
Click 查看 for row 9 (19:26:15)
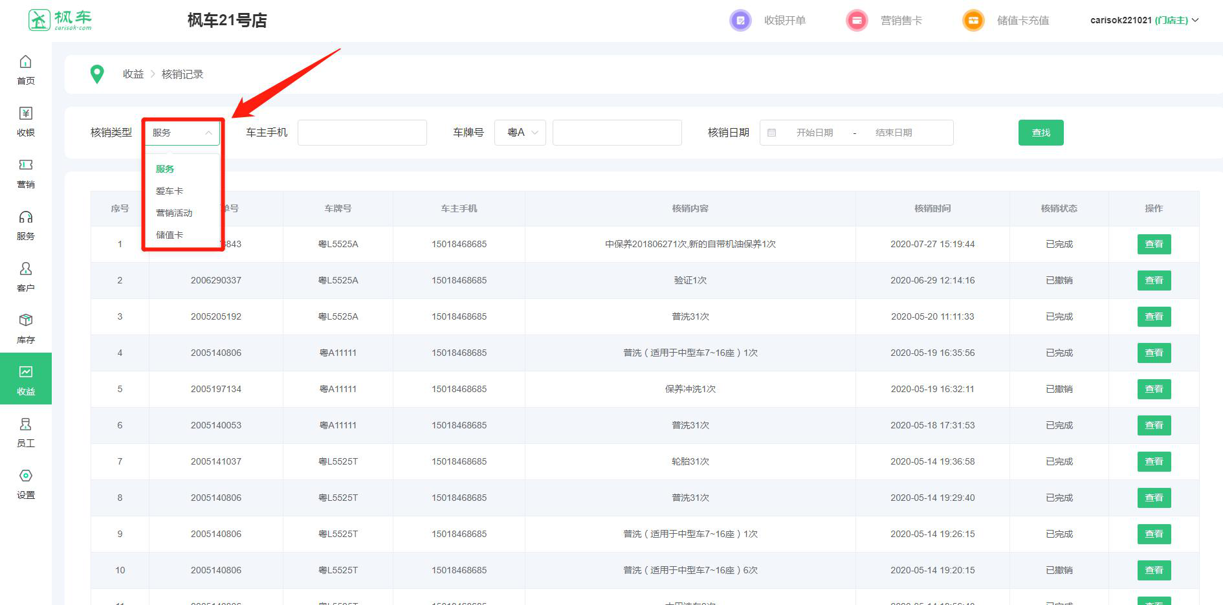(1154, 534)
